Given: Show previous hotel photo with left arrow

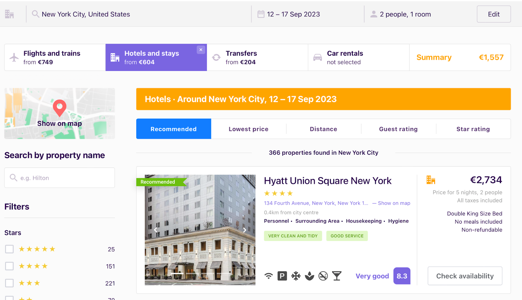Looking at the screenshot, I should pyautogui.click(x=156, y=230).
